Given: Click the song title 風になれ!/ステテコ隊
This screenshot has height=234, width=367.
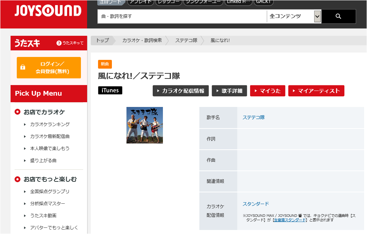Looking at the screenshot, I should pos(139,76).
